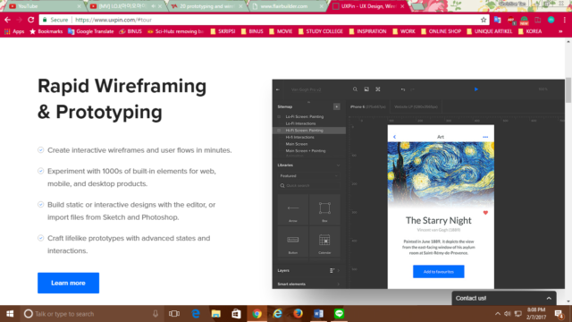
Task: Bookmark this page with the star icon
Action: point(484,20)
